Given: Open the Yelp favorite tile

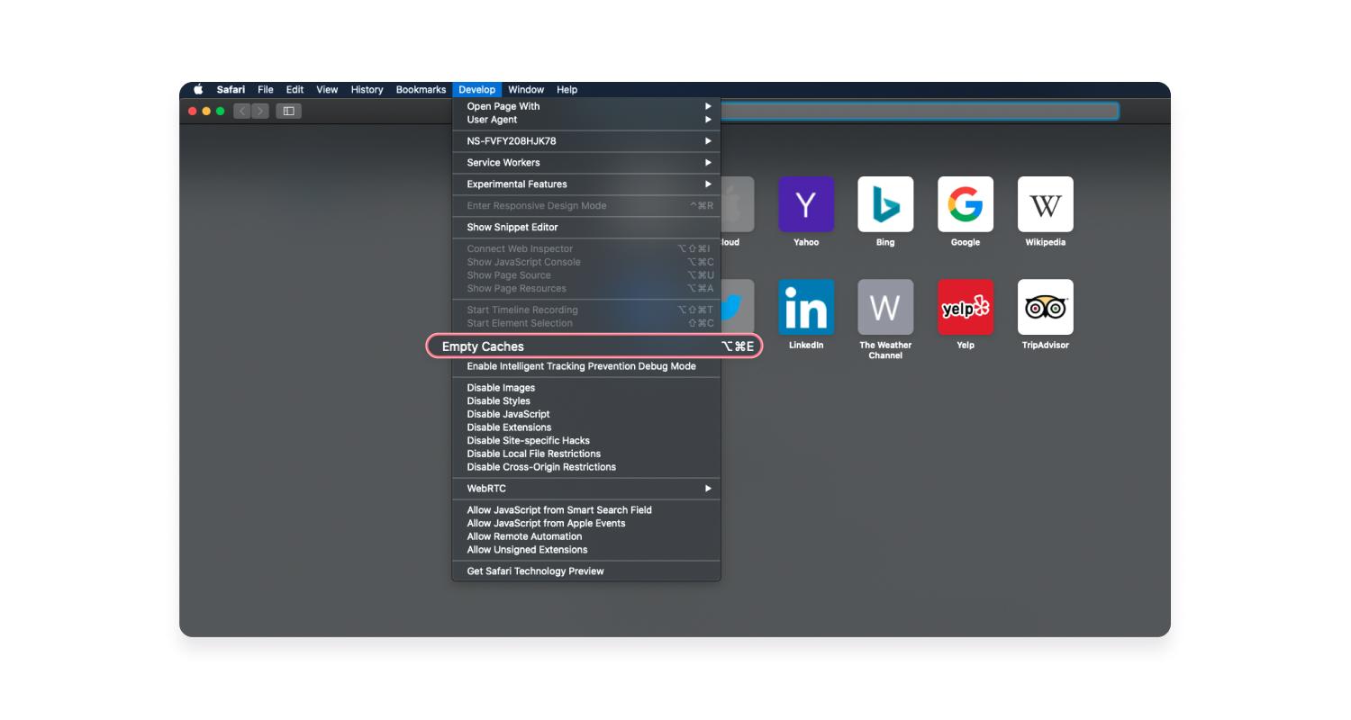Looking at the screenshot, I should pyautogui.click(x=966, y=307).
